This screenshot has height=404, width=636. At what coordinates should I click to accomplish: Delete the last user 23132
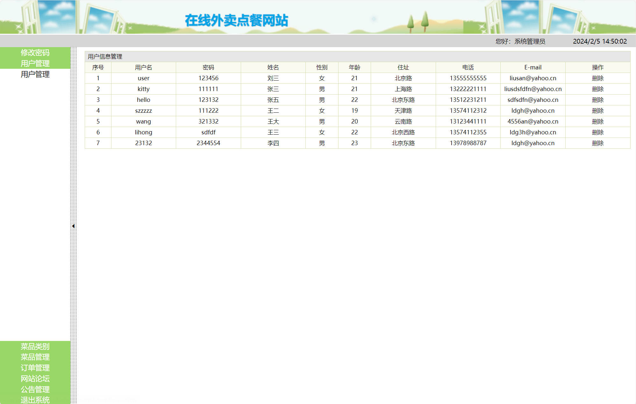click(598, 143)
